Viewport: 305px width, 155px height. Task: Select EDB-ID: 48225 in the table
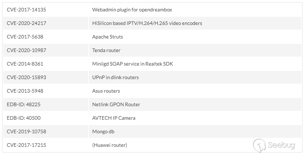click(x=23, y=104)
